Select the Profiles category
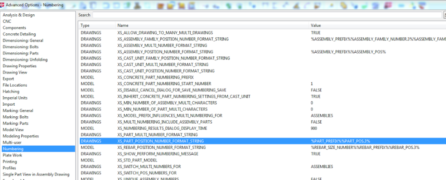Screen dimensions: 446x180 [x=10, y=168]
